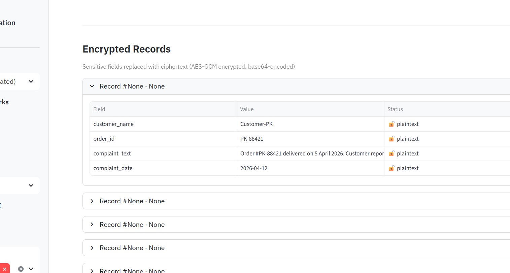Expand the first collapsed Record #None row
Viewport: 510px width, 273px height.
pyautogui.click(x=296, y=201)
